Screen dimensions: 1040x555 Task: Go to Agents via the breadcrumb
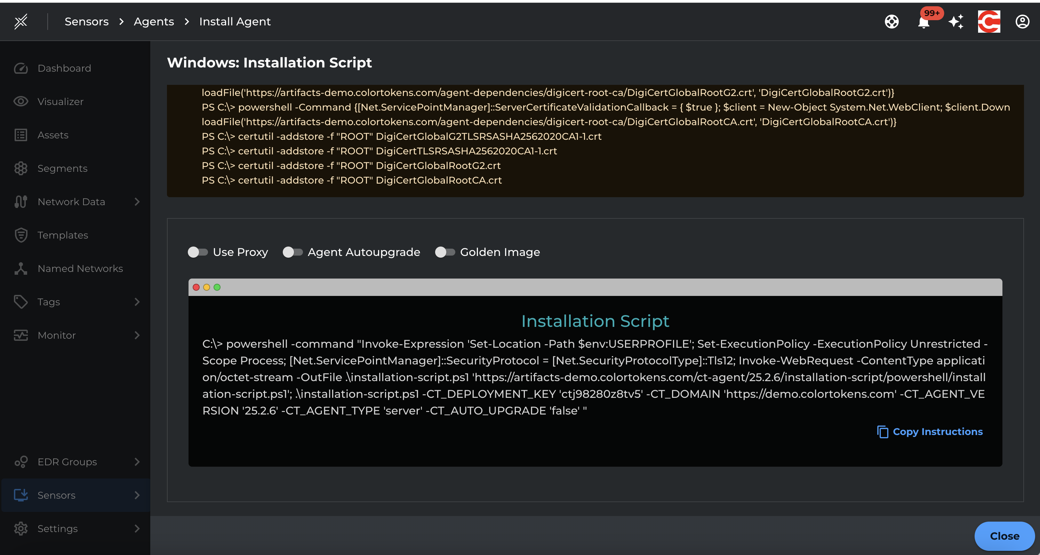(x=153, y=22)
